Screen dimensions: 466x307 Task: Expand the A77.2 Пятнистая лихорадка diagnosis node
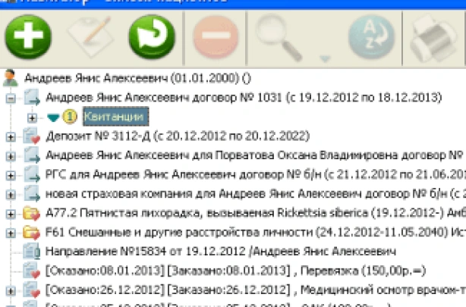pyautogui.click(x=11, y=211)
